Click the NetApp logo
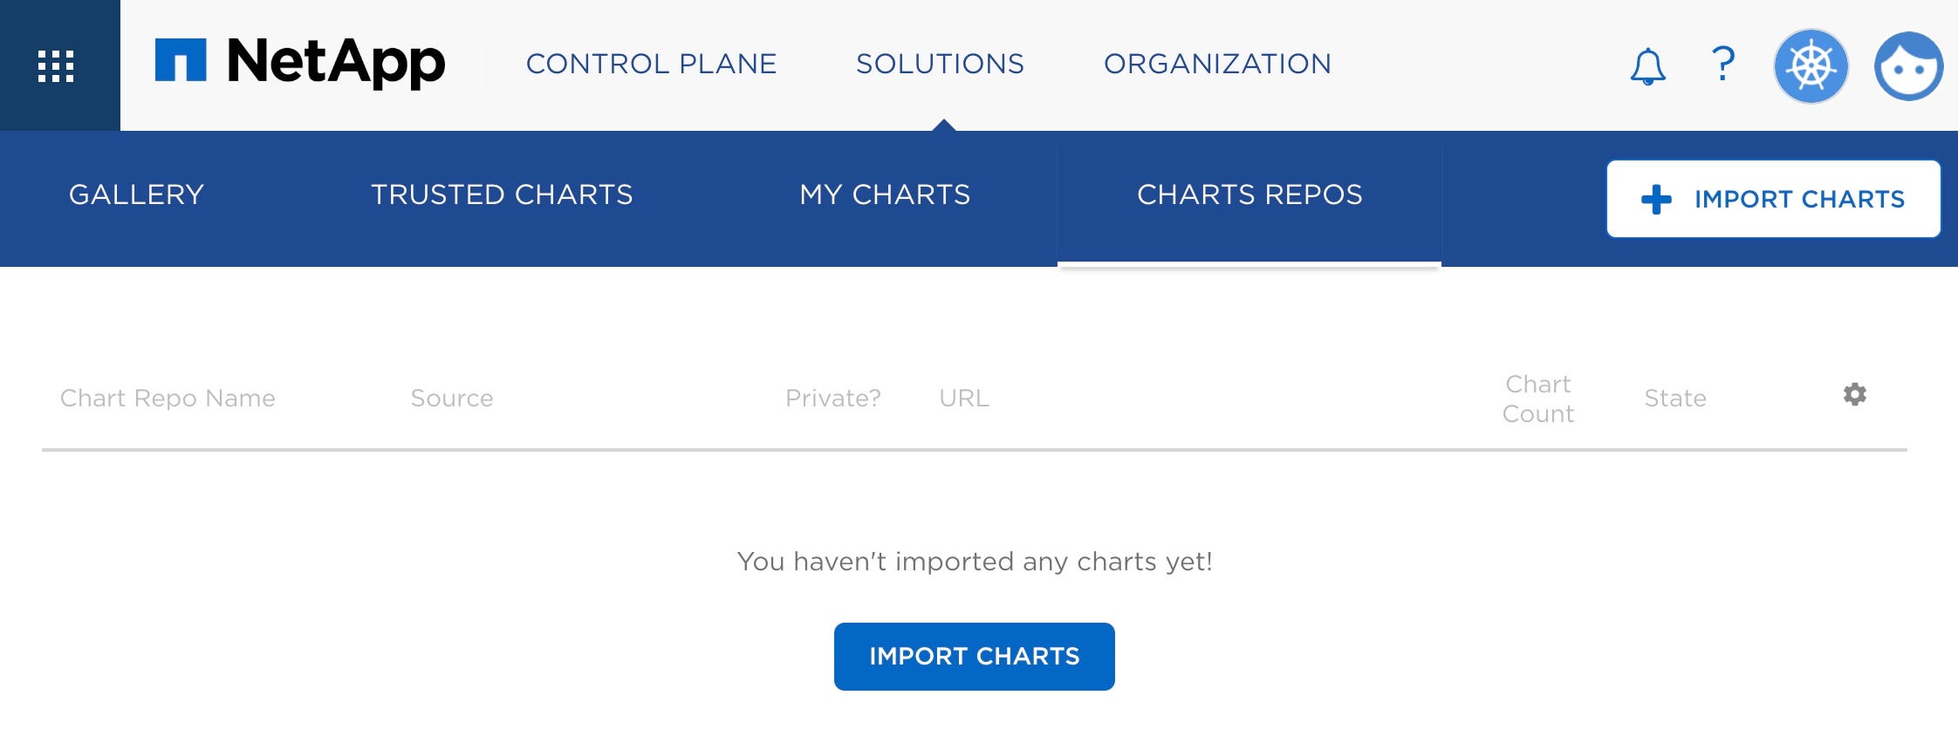Screen dimensions: 1958x743 tap(300, 62)
